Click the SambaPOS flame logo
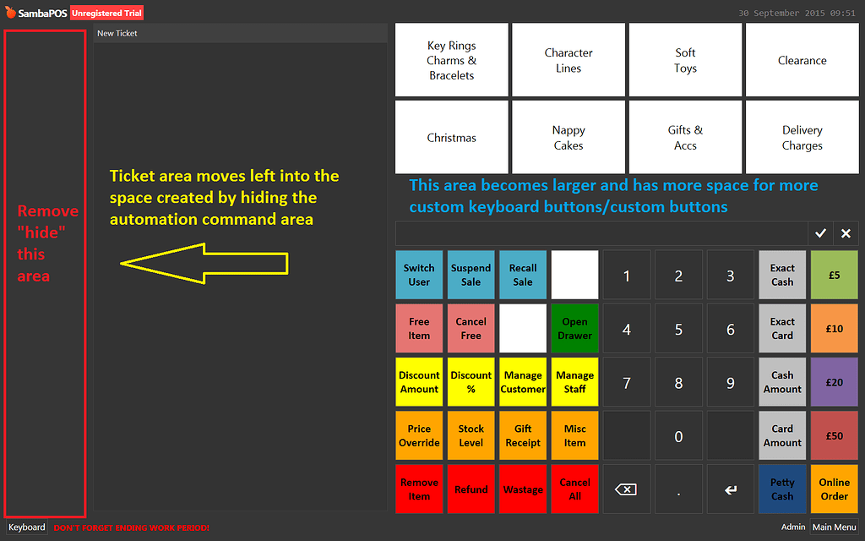This screenshot has height=541, width=865. click(11, 12)
